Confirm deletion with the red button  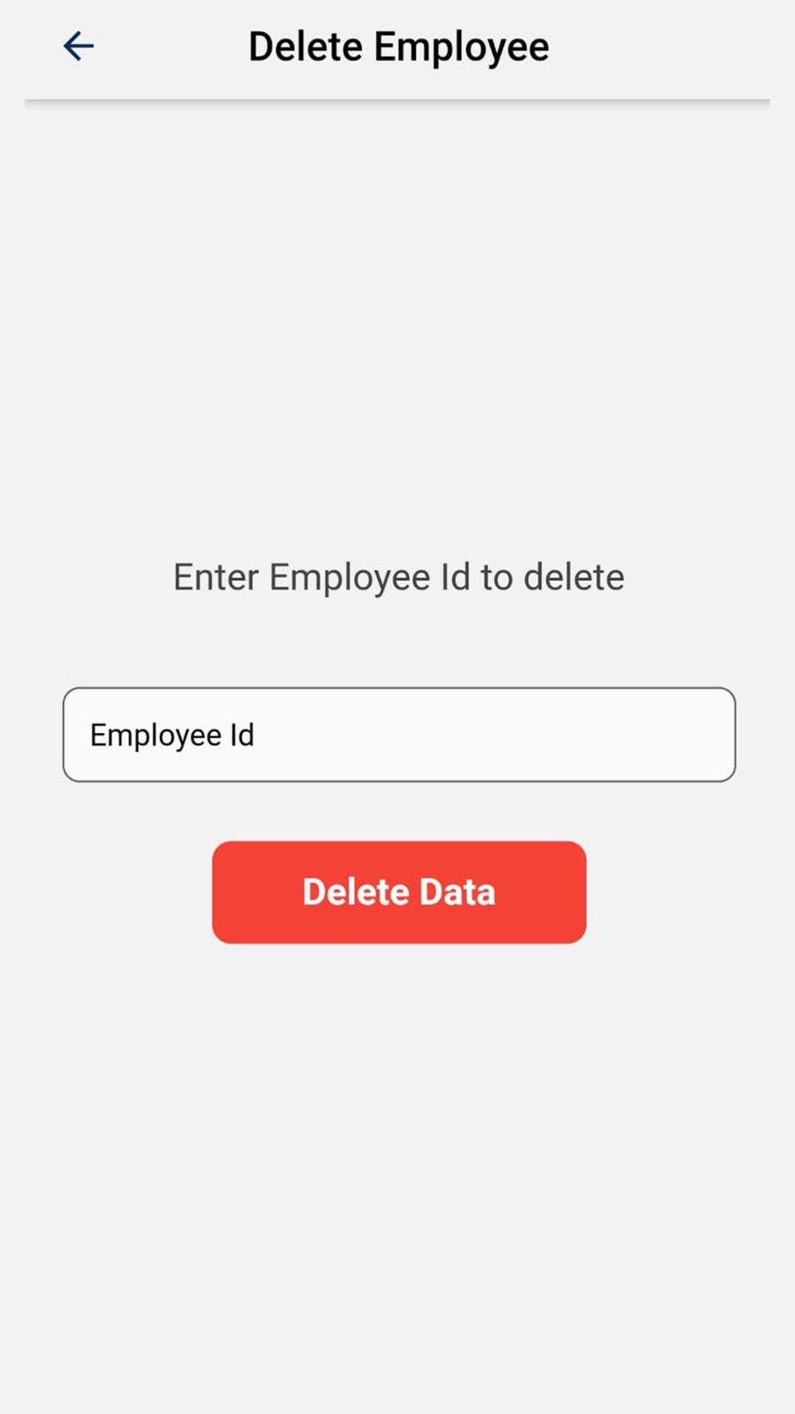click(x=399, y=892)
